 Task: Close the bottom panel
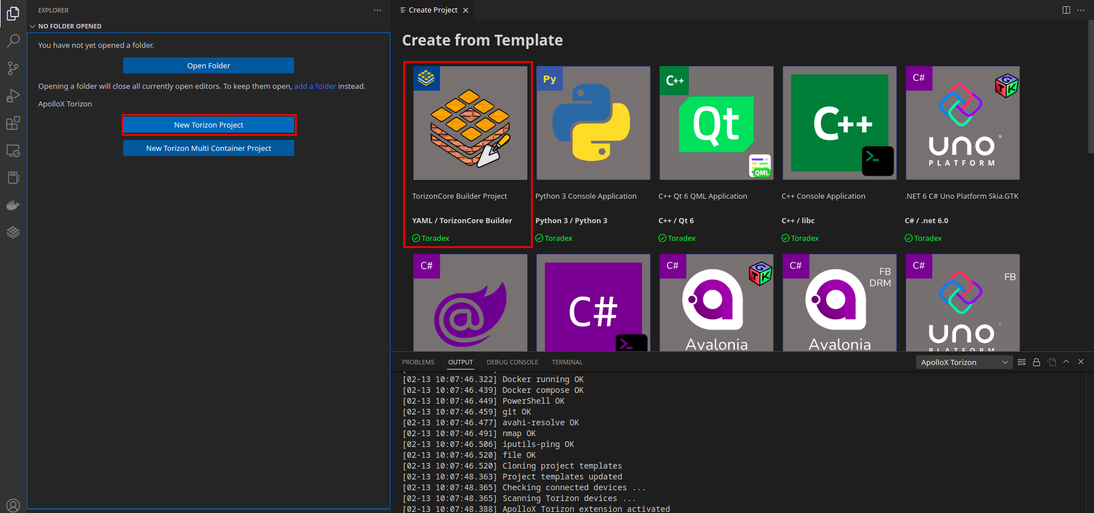[x=1081, y=362]
